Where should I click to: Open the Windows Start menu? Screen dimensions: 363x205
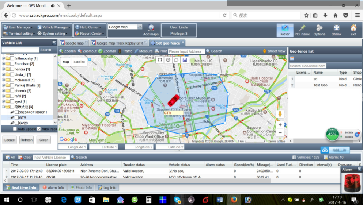(6, 200)
